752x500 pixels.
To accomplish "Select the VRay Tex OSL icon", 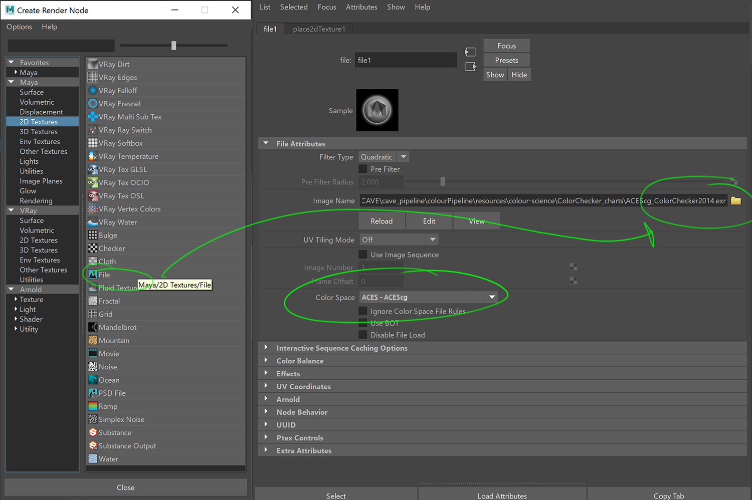I will 93,195.
